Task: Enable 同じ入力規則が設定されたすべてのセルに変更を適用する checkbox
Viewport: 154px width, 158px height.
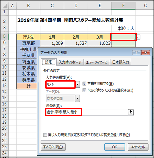Action: point(45,135)
